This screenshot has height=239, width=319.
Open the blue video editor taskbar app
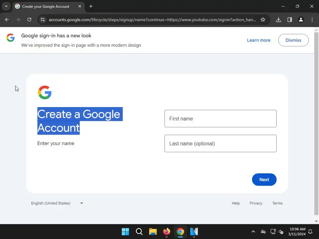194,232
